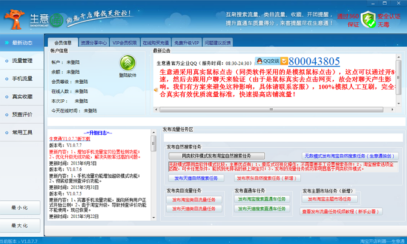Close the 生意通 window
This screenshot has width=407, height=244.
point(399,4)
